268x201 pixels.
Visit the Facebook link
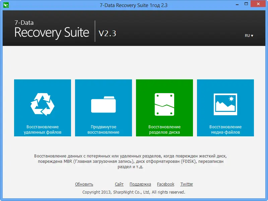click(x=165, y=184)
